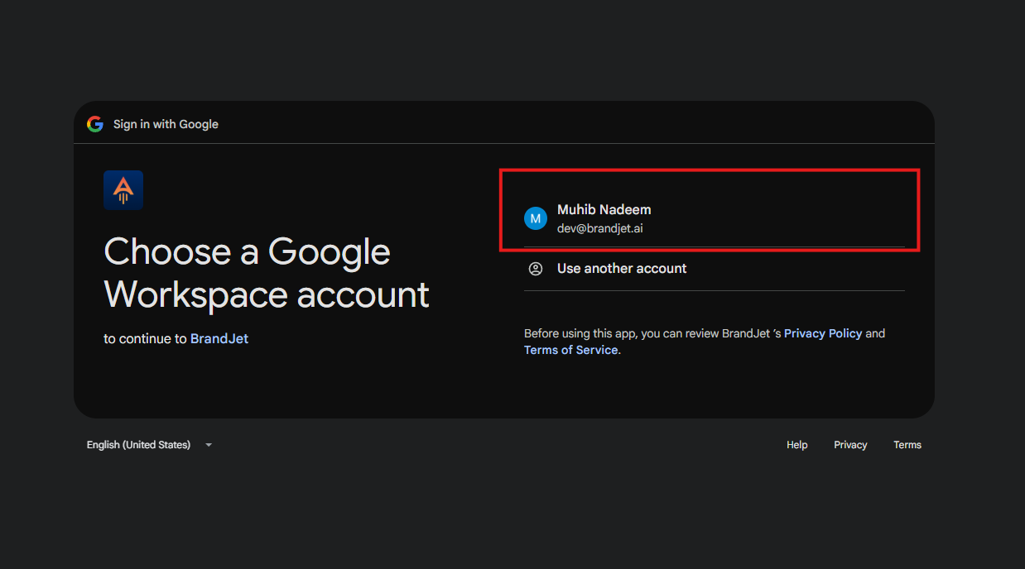This screenshot has height=569, width=1025.
Task: Click the BrandJet rocket logo
Action: [x=123, y=190]
